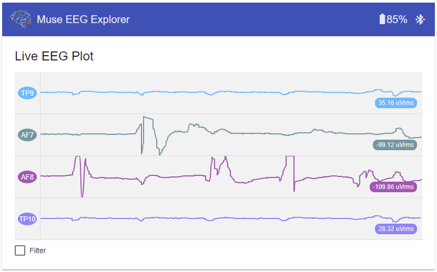Viewport: 437px width, 272px height.
Task: Click the Muse EEG Explorer title
Action: tap(84, 20)
